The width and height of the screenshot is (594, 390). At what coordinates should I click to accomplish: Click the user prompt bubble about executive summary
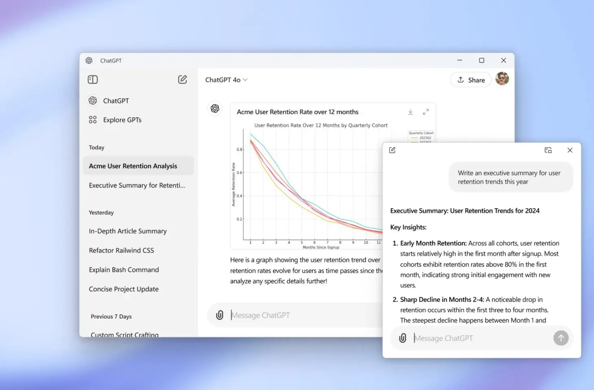point(511,177)
